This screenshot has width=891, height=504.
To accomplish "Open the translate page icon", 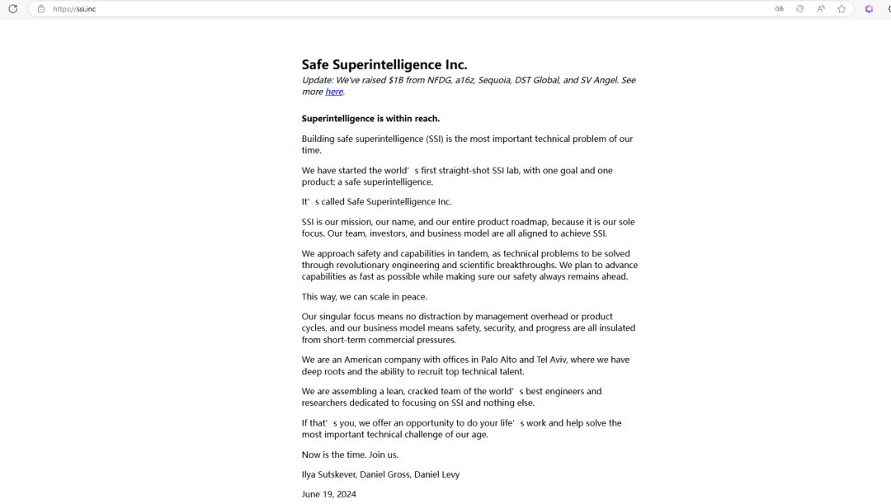I will [x=779, y=9].
